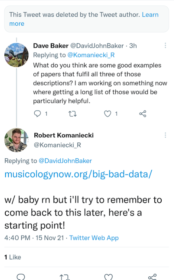Retweet Robert Komaniecki's main tweet

64,277
